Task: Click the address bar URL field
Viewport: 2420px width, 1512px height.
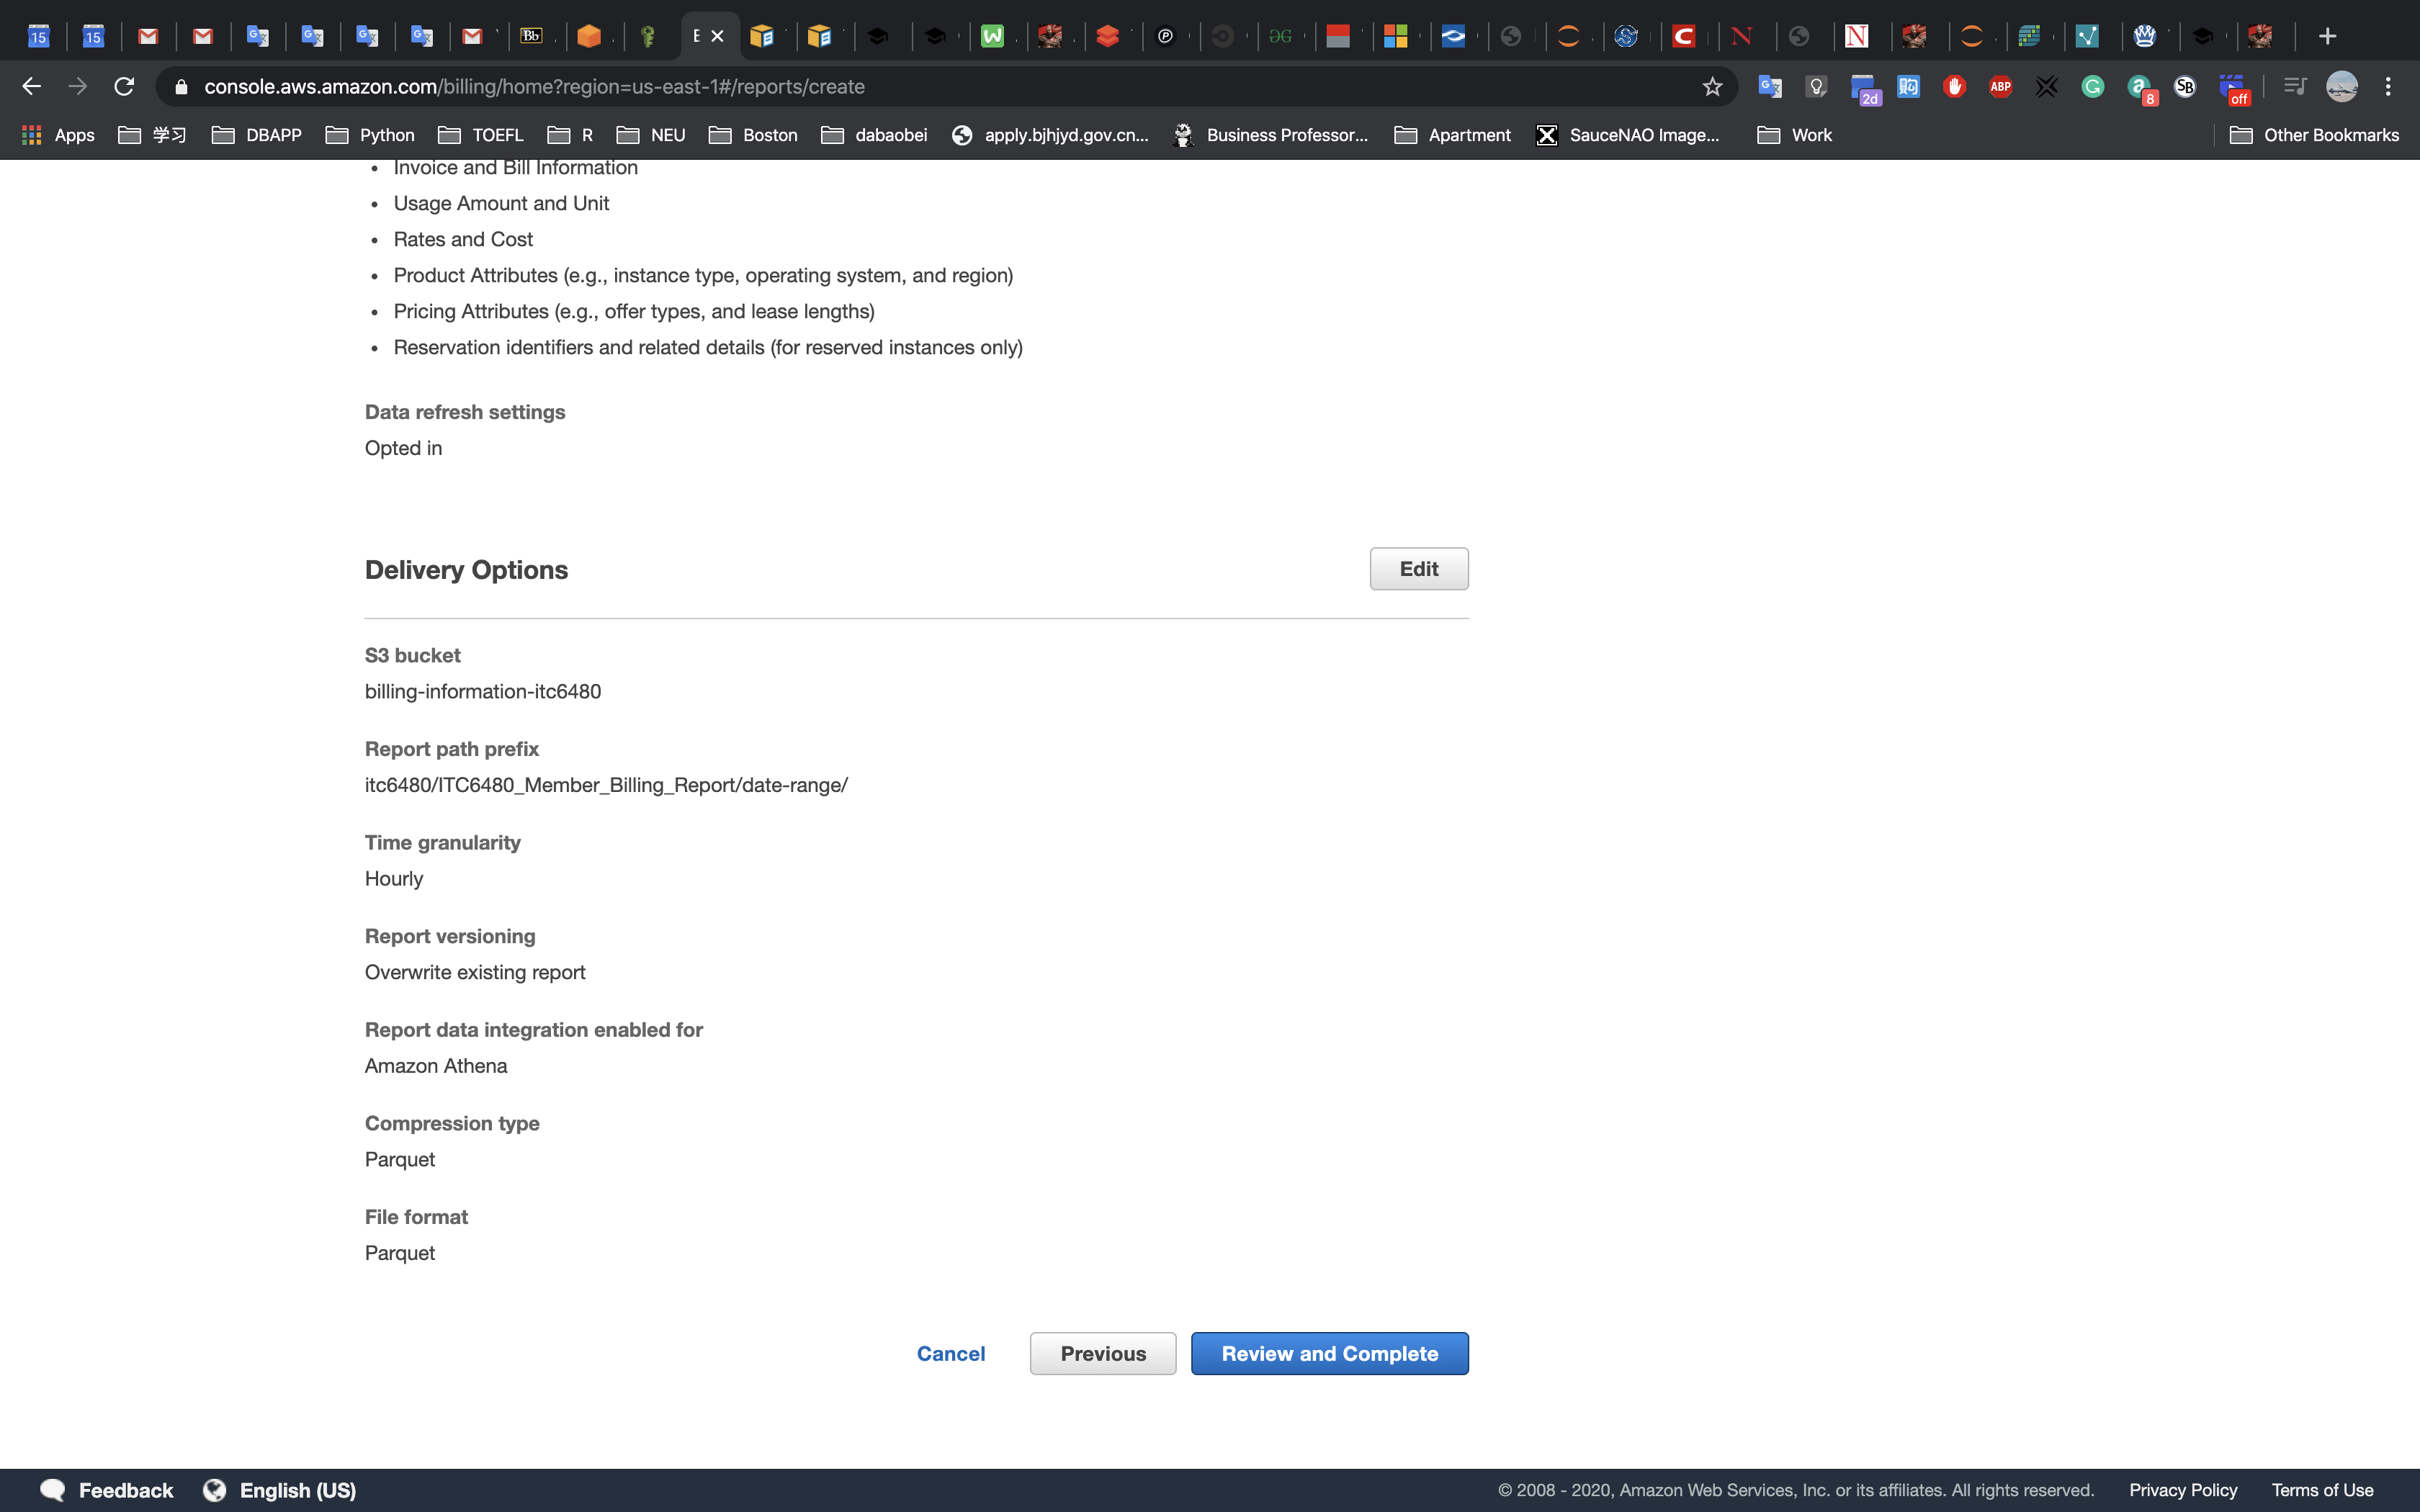Action: click(x=900, y=87)
